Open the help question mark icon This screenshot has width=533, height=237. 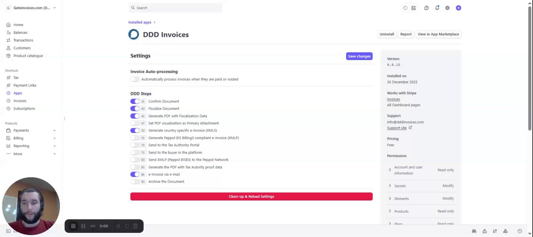pyautogui.click(x=426, y=8)
